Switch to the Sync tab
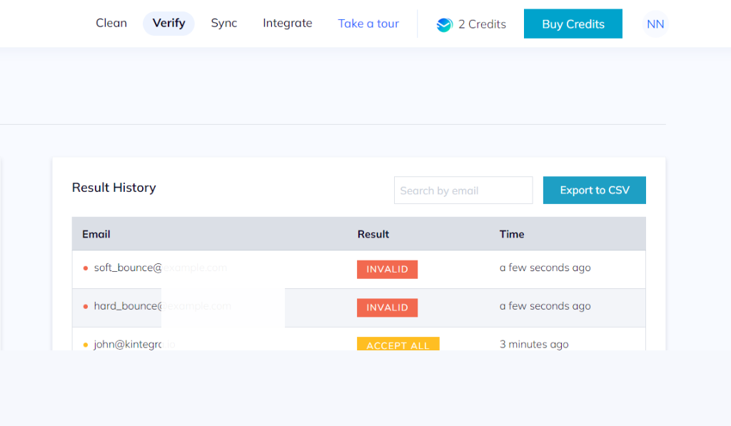The height and width of the screenshot is (426, 731). click(x=223, y=24)
